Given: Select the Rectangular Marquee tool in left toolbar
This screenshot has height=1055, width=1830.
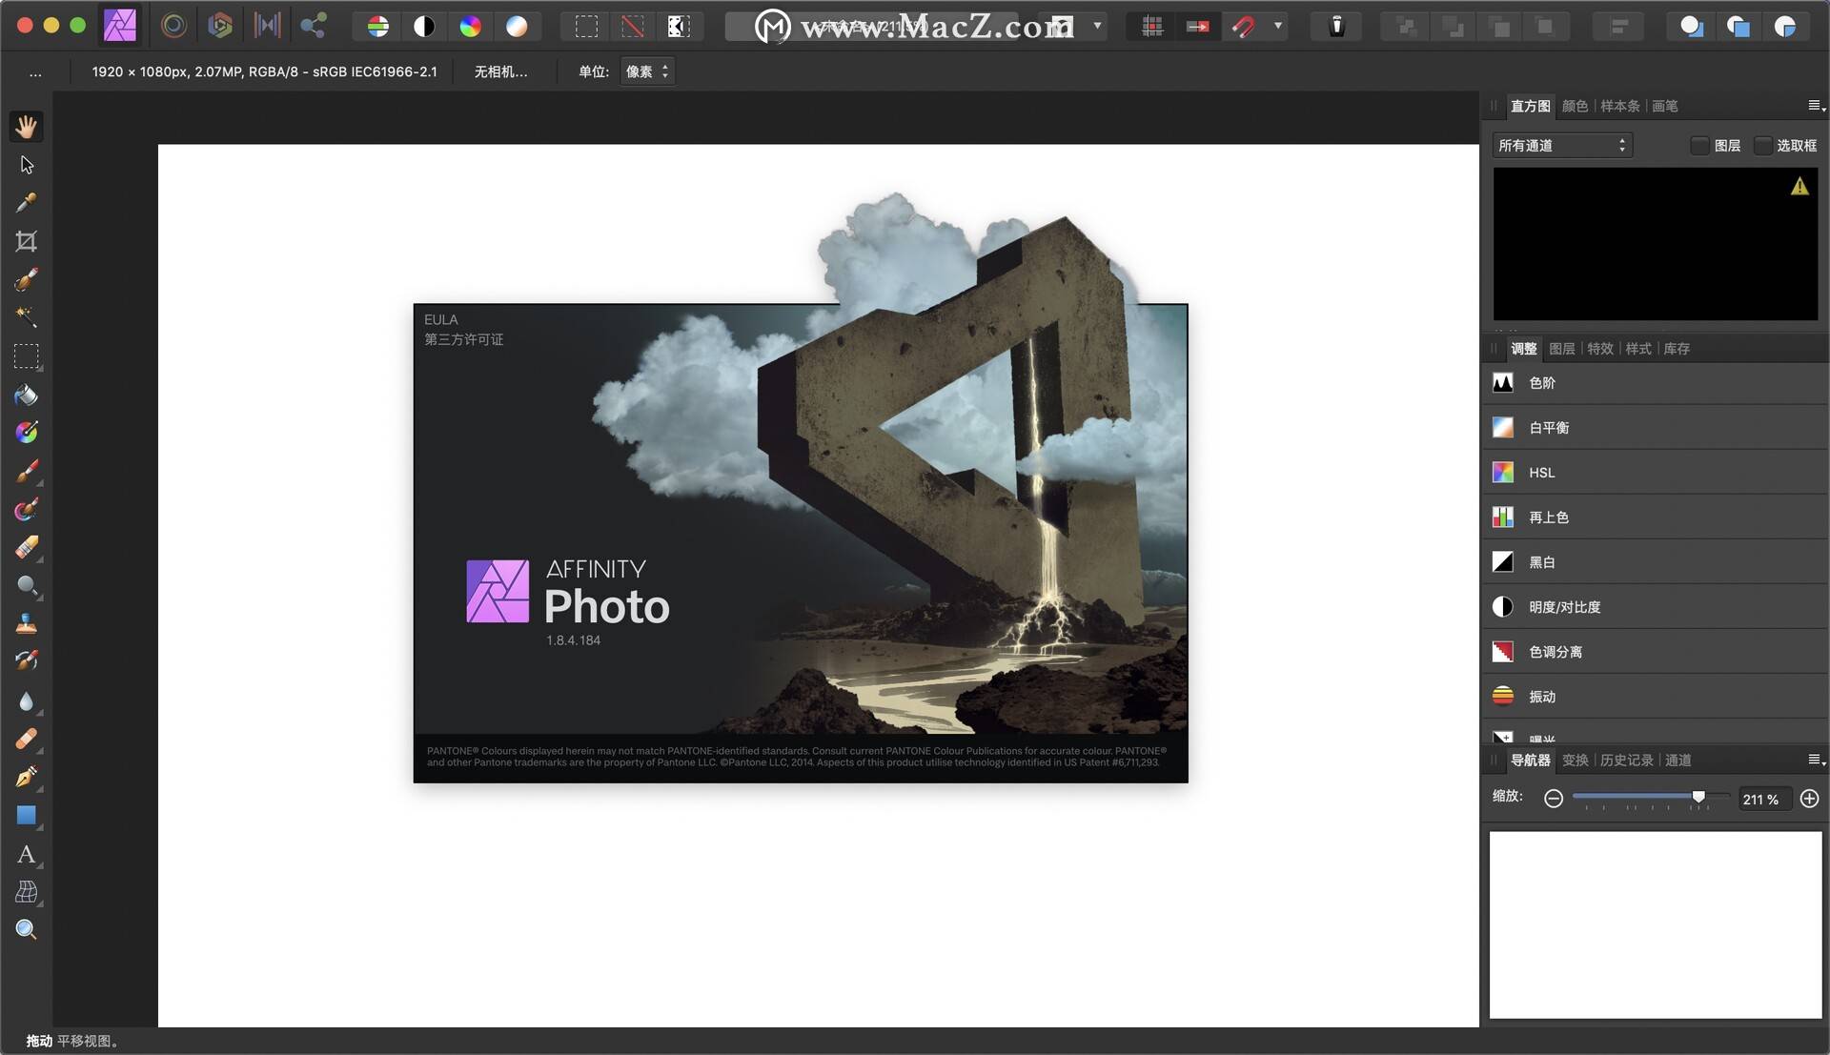Looking at the screenshot, I should coord(27,356).
